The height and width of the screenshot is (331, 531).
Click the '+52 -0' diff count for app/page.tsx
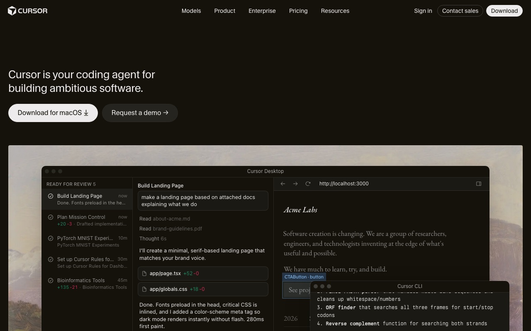tap(191, 273)
